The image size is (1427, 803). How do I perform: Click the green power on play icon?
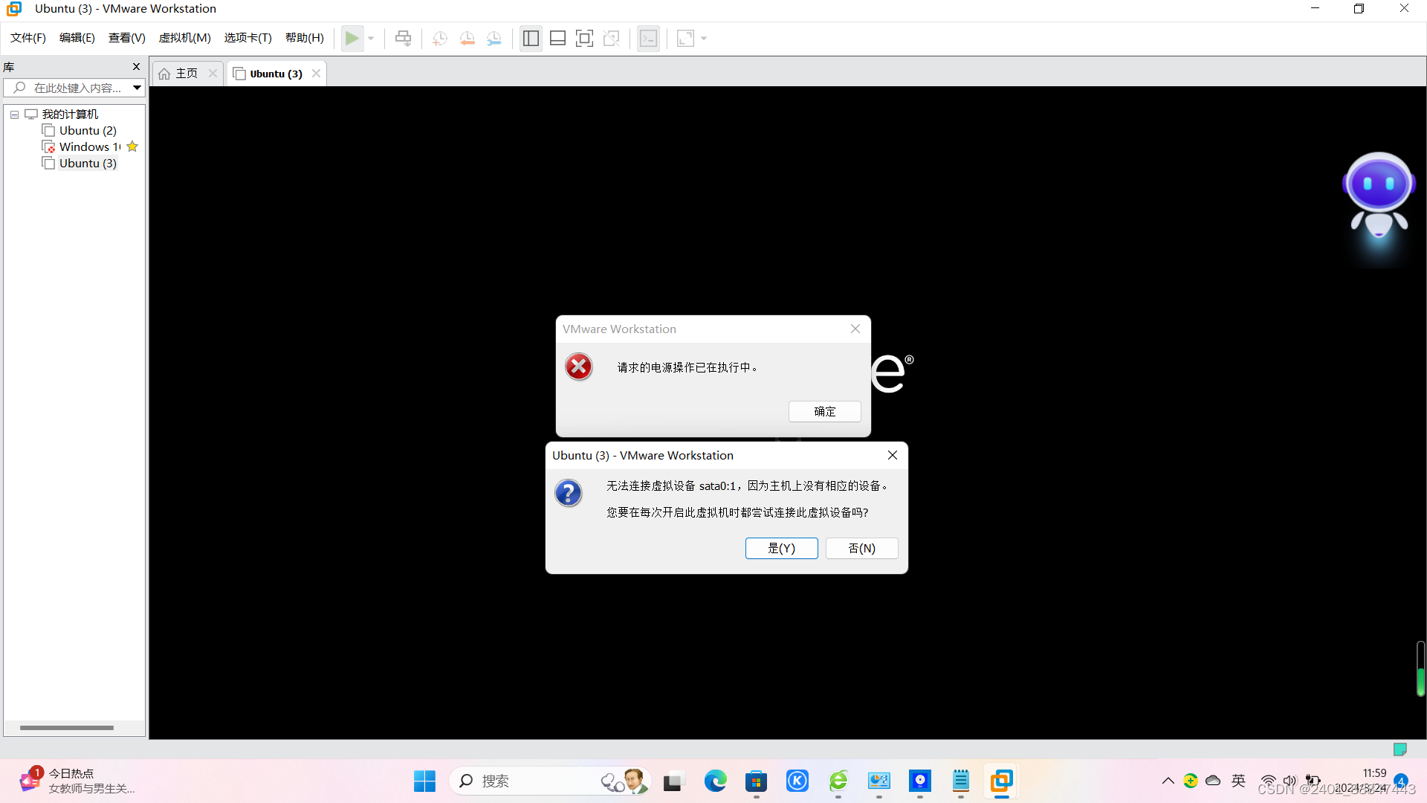point(352,38)
